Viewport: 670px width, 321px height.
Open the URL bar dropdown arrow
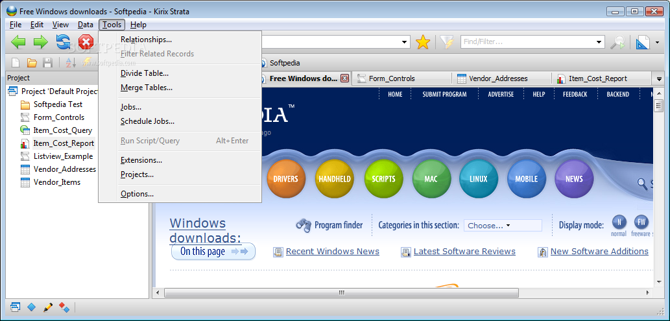click(x=404, y=42)
